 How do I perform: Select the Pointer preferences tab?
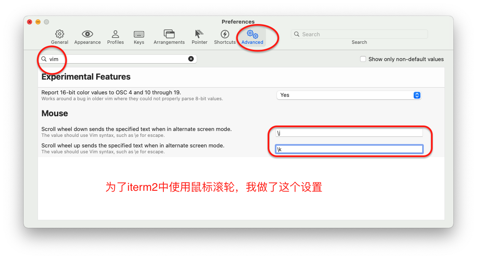[x=200, y=37]
